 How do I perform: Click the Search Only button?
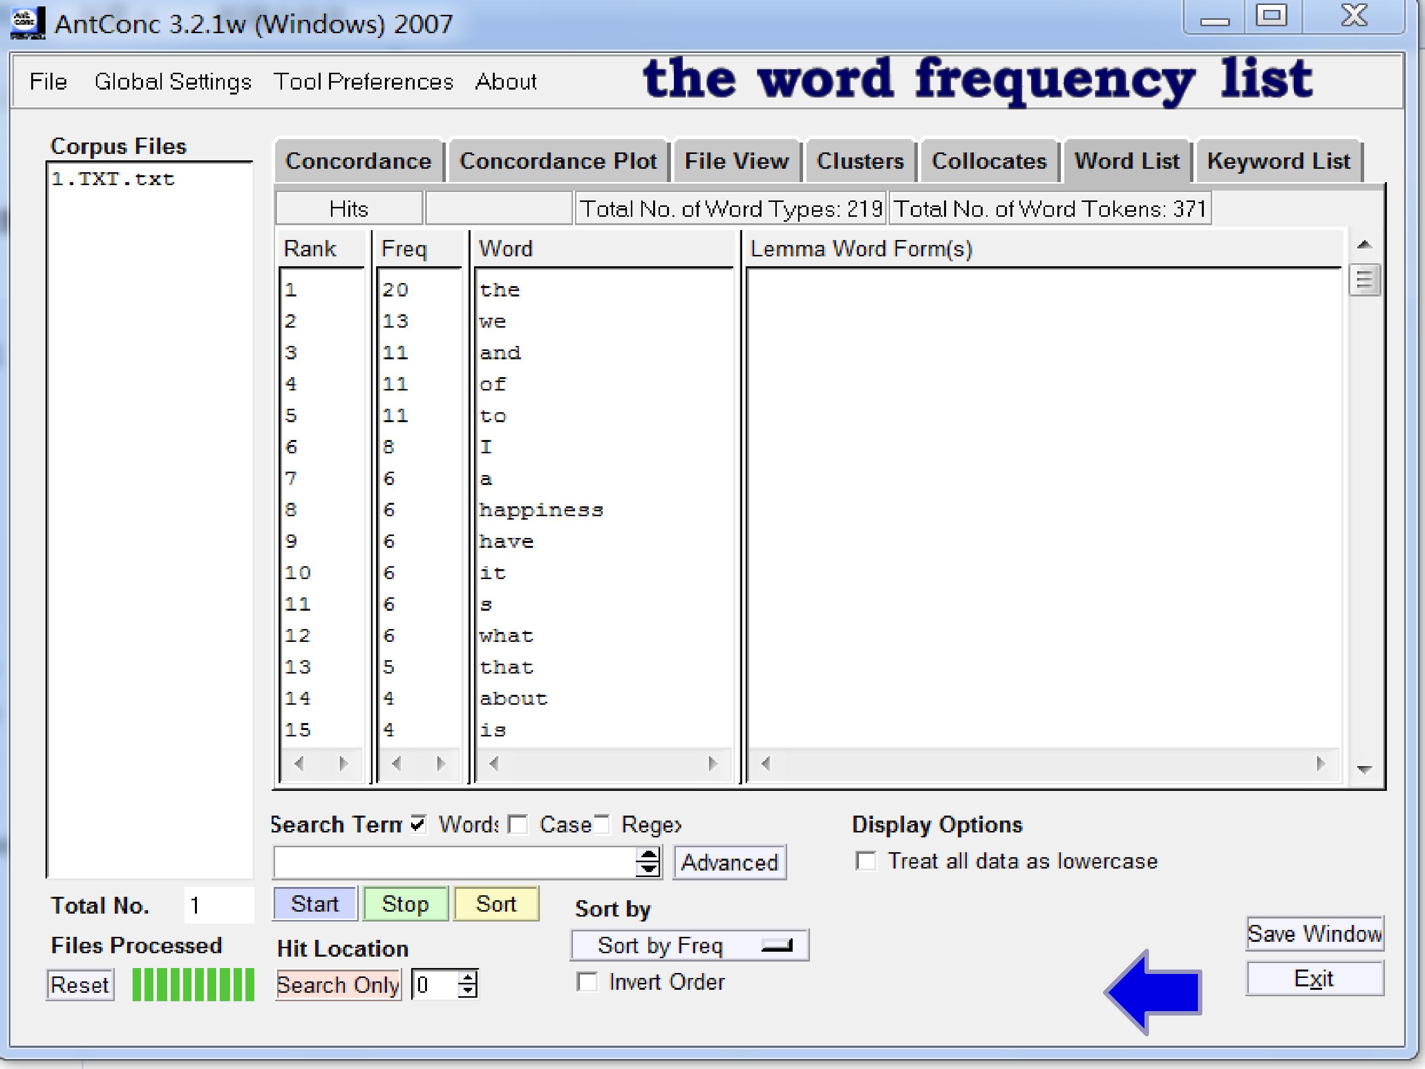click(338, 984)
